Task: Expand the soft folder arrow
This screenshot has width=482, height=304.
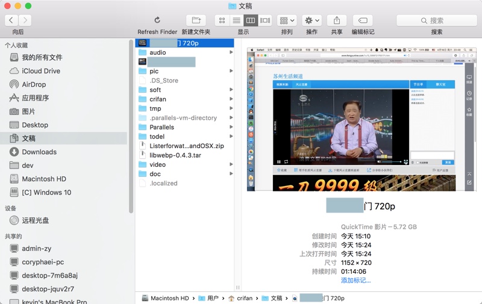Action: 231,90
